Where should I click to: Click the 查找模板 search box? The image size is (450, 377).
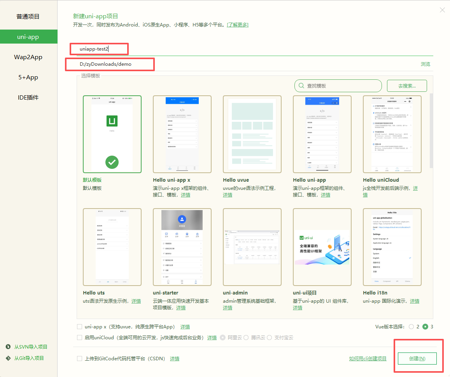(x=338, y=86)
